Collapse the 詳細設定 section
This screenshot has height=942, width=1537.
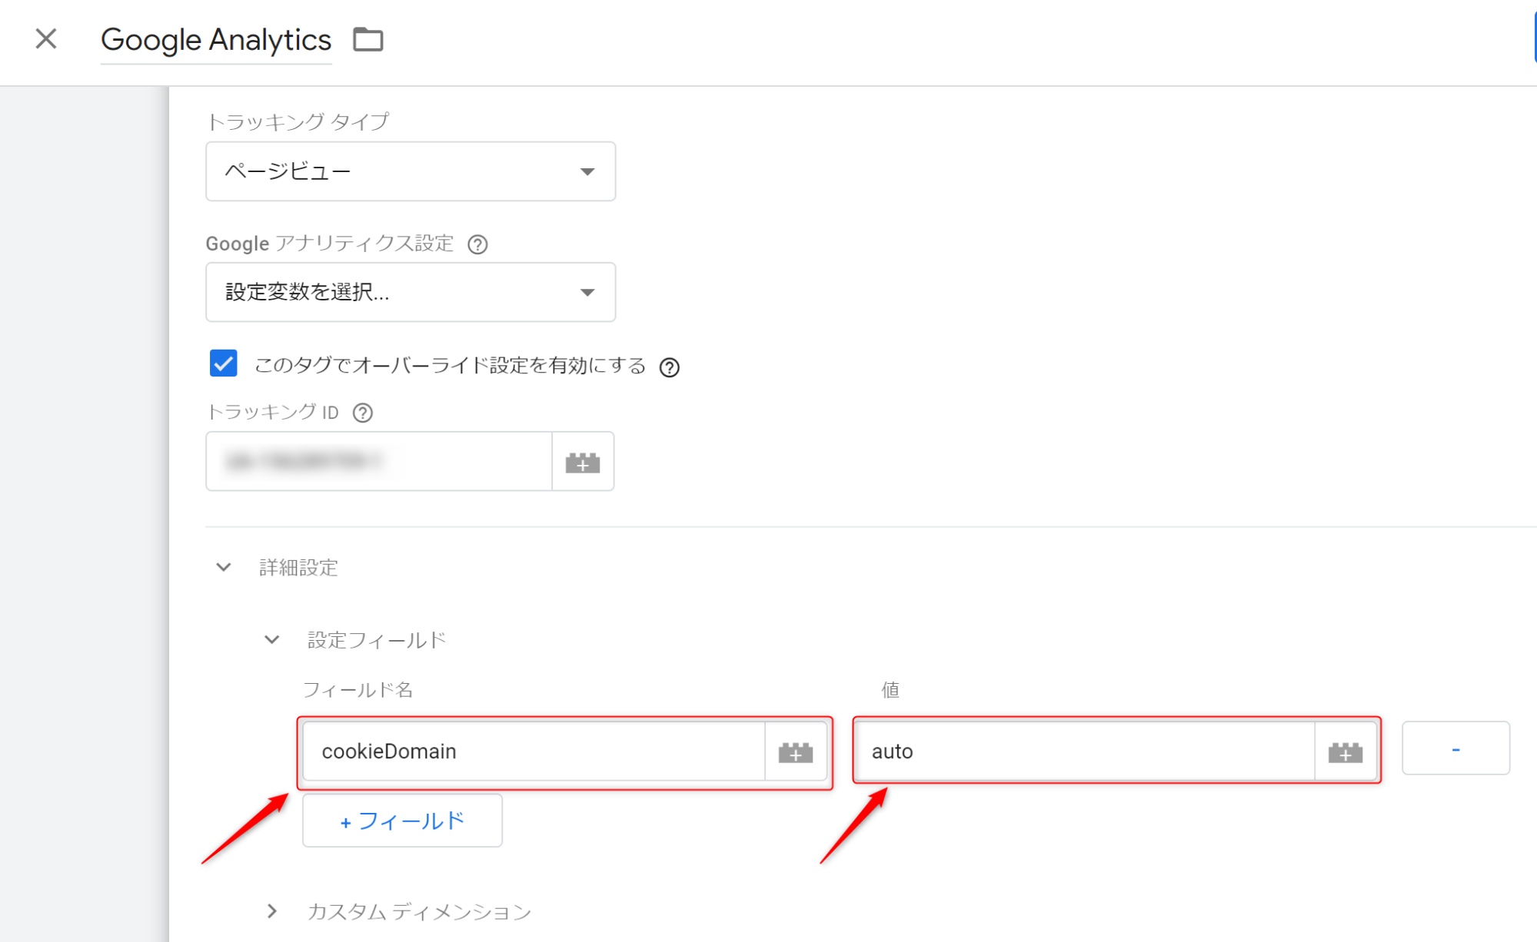tap(224, 567)
